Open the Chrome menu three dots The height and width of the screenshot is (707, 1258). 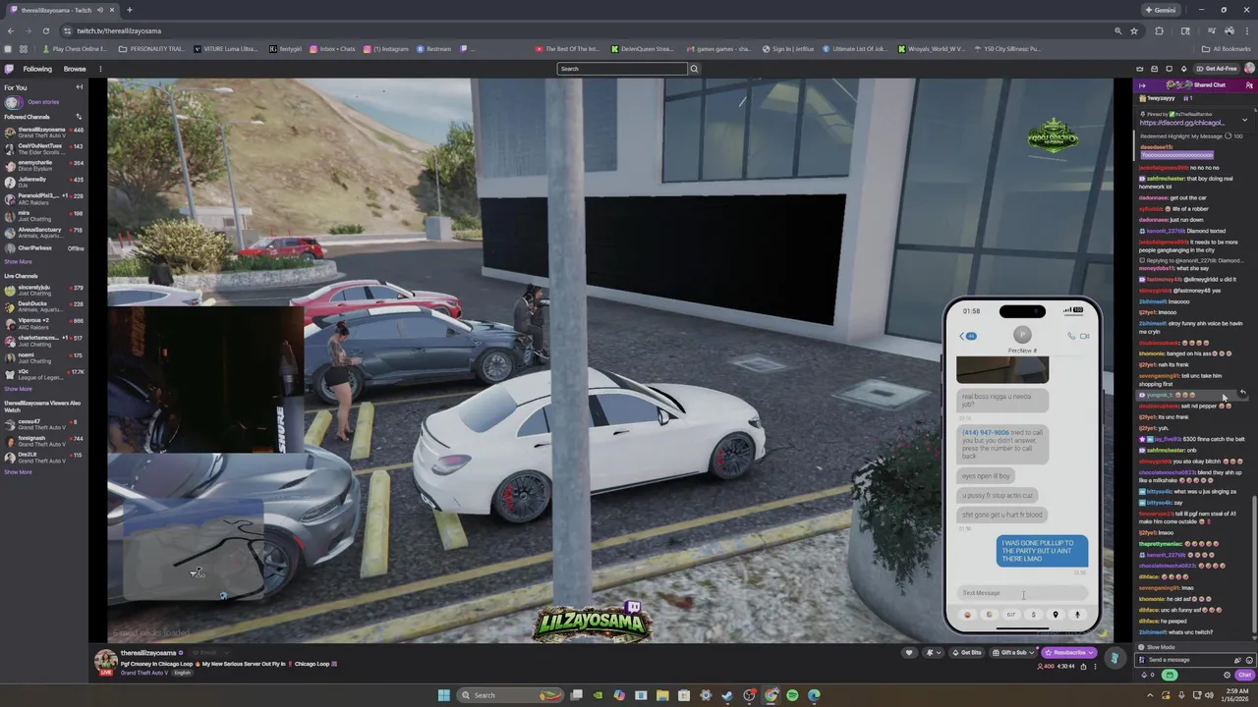pyautogui.click(x=1246, y=30)
